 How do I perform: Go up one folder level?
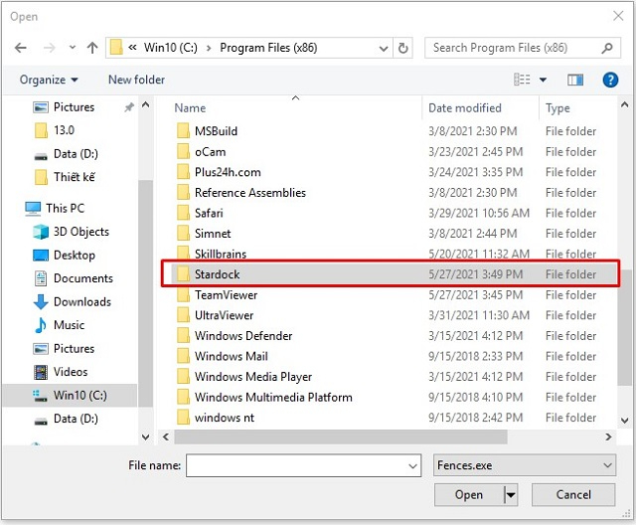(92, 48)
